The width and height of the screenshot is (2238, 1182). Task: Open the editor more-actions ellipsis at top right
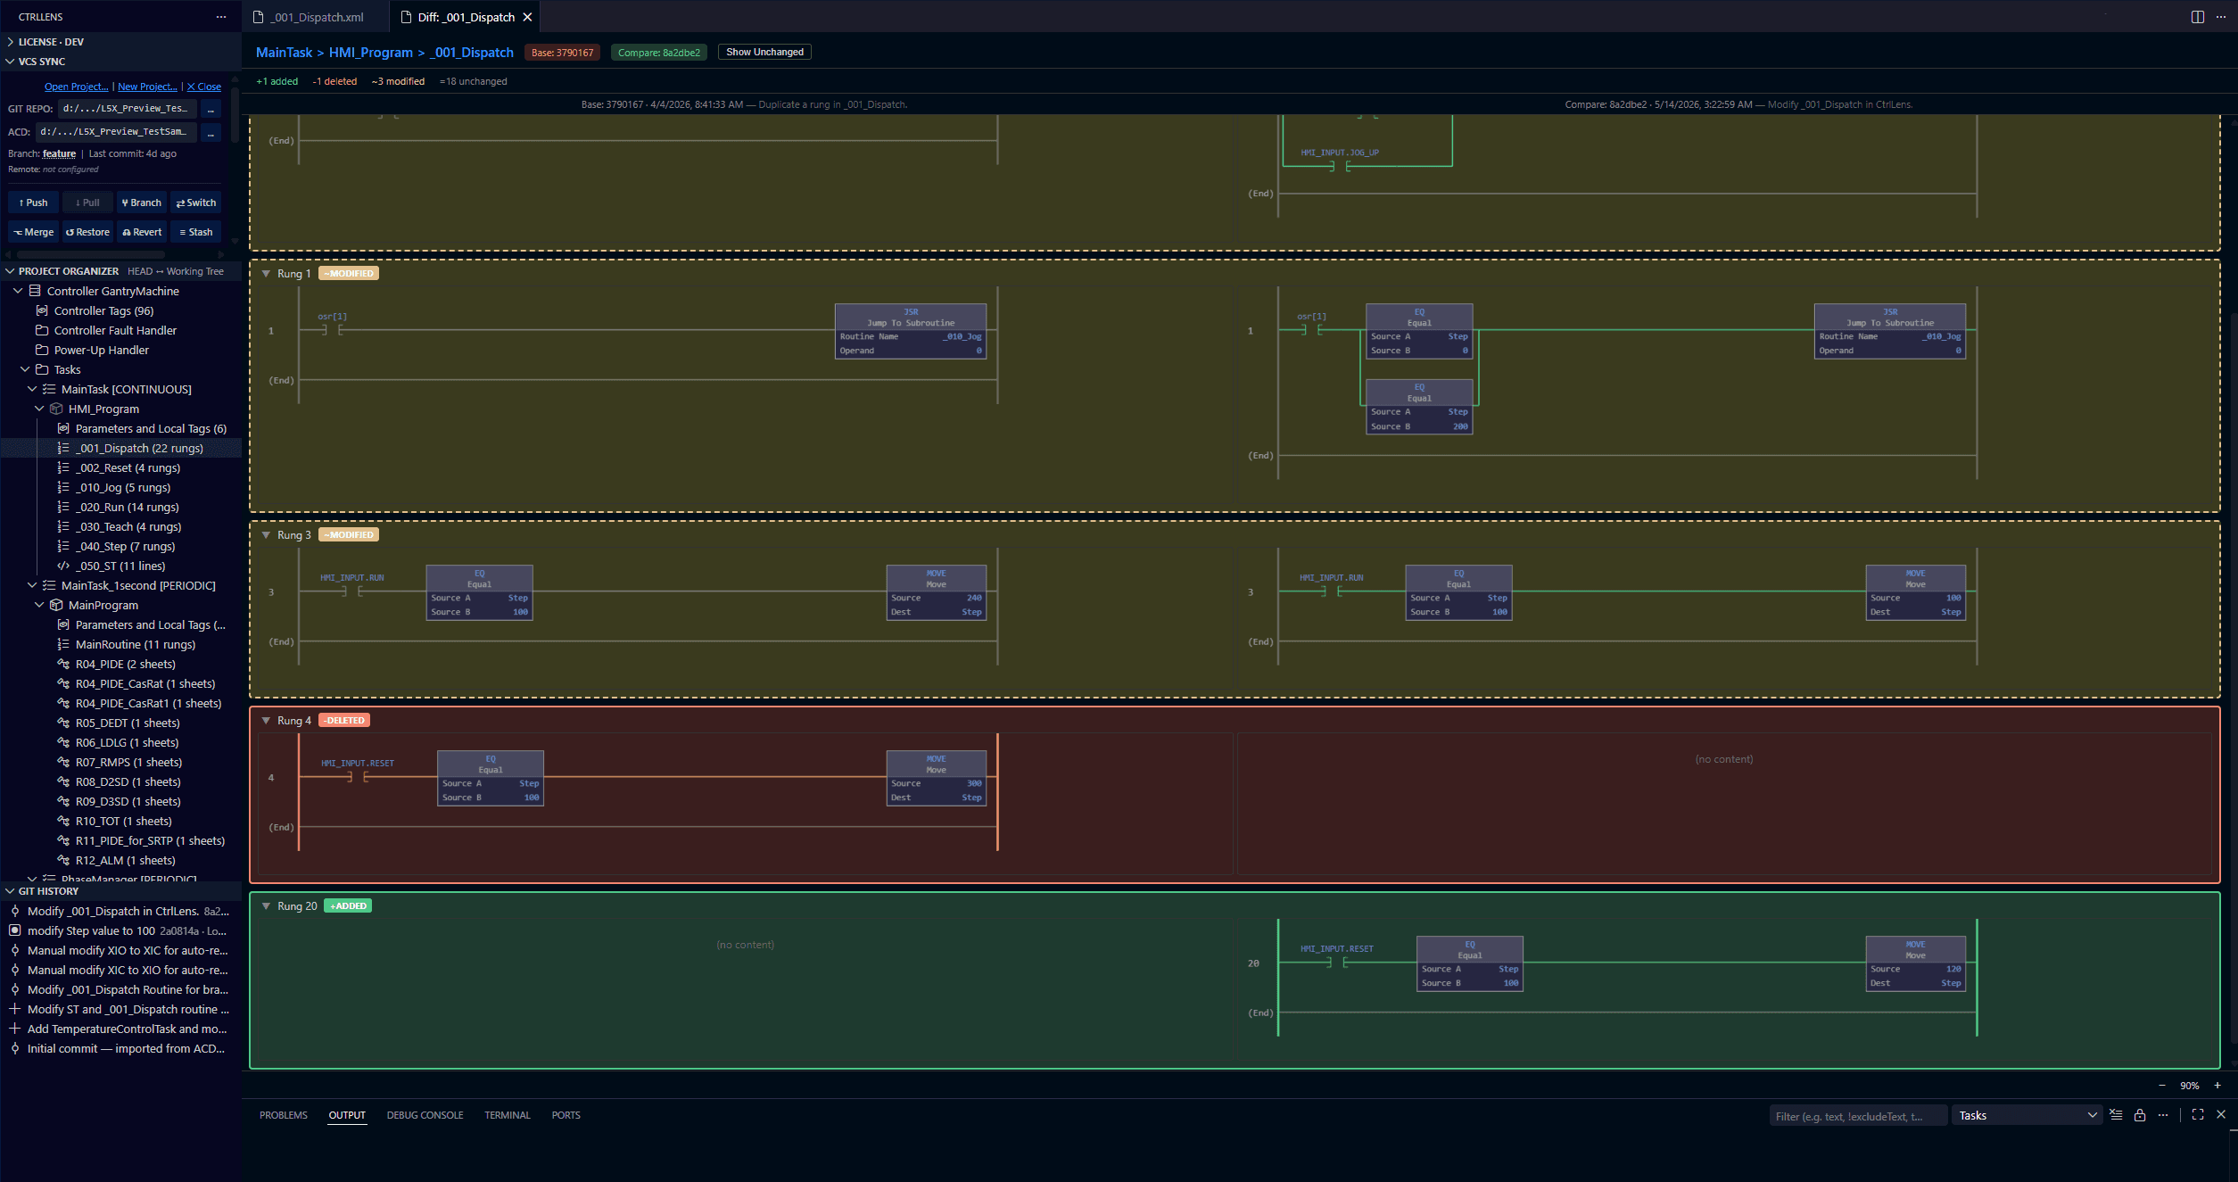2221,17
